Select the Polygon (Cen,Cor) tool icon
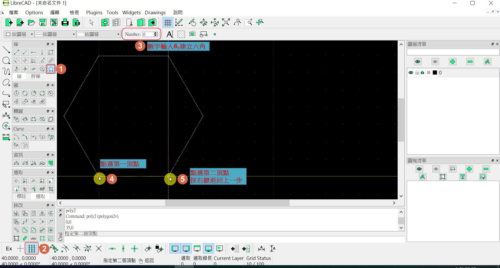 click(42, 69)
